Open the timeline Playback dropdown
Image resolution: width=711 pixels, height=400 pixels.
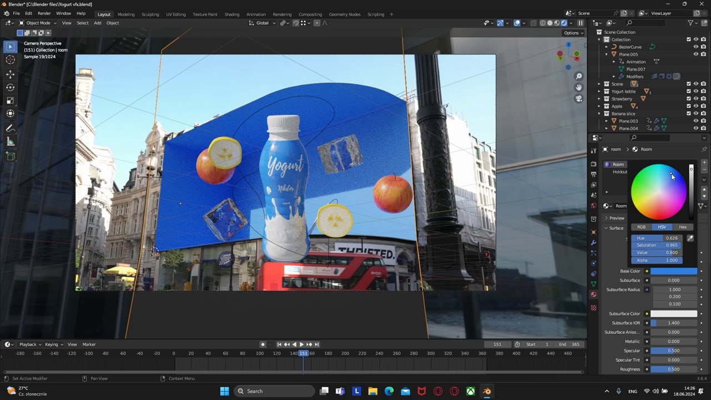(x=31, y=344)
